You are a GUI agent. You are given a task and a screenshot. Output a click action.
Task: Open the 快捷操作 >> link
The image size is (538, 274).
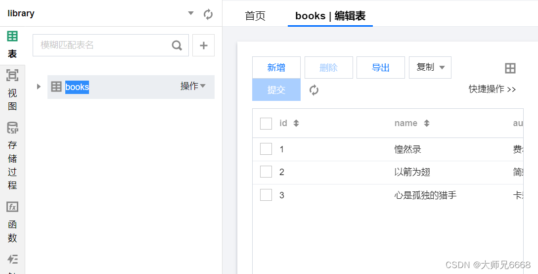[x=493, y=89]
